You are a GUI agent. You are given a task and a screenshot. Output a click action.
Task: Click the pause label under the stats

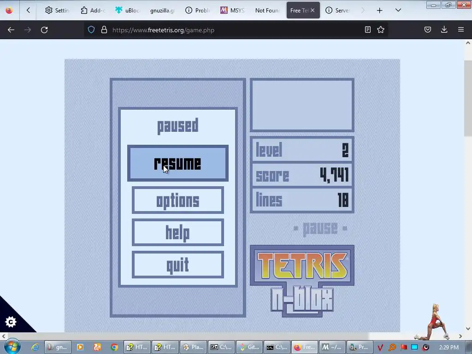click(320, 229)
